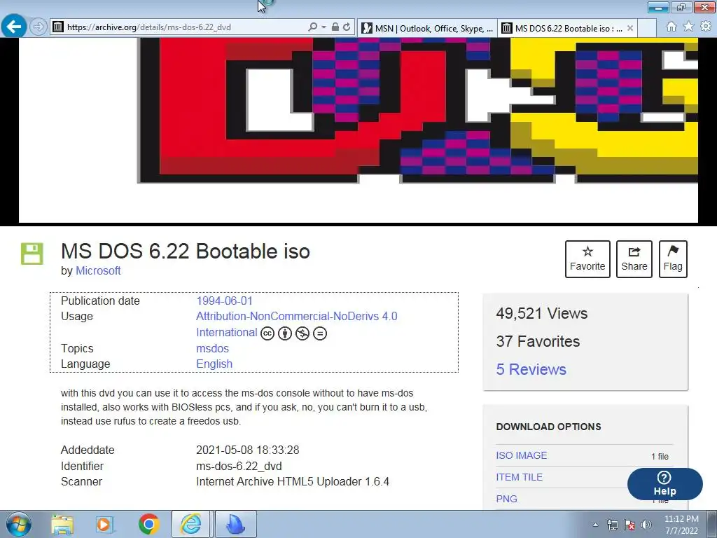Click the MS DOS 6.22 Bootable iso title
Screen dimensions: 717x538
(x=185, y=251)
